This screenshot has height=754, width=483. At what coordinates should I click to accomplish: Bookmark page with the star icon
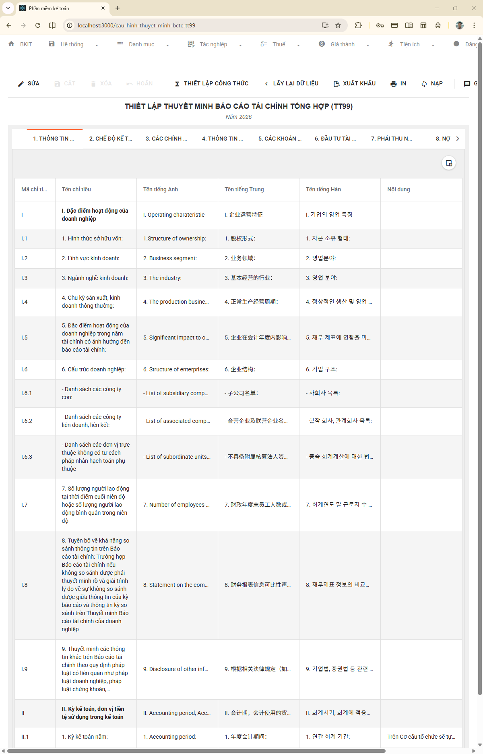[x=338, y=25]
